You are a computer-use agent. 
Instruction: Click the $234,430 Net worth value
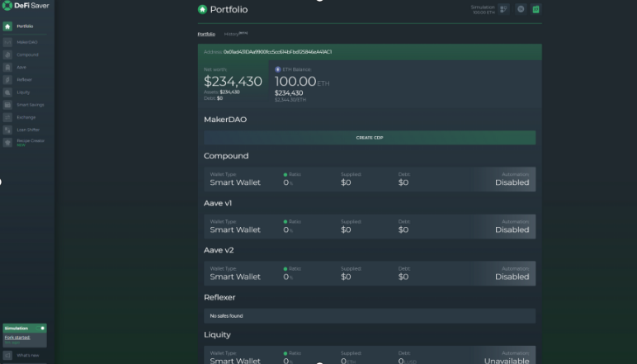click(233, 81)
